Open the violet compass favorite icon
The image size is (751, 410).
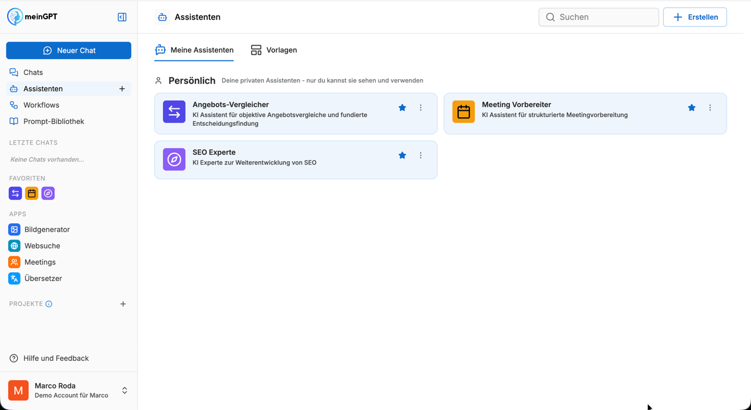point(48,193)
